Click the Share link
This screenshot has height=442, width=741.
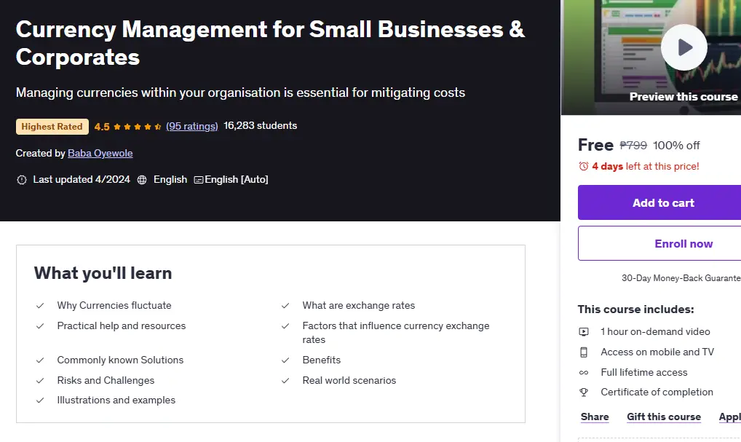coord(595,417)
